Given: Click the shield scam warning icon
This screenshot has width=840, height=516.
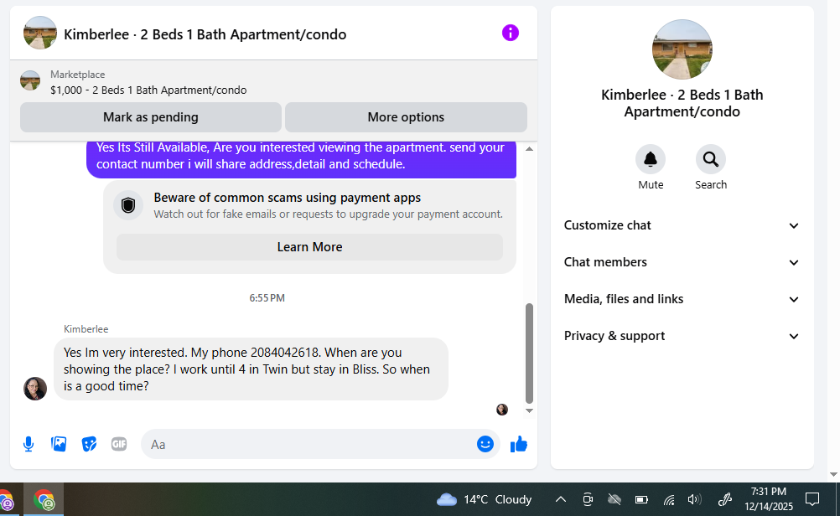Looking at the screenshot, I should click(128, 205).
